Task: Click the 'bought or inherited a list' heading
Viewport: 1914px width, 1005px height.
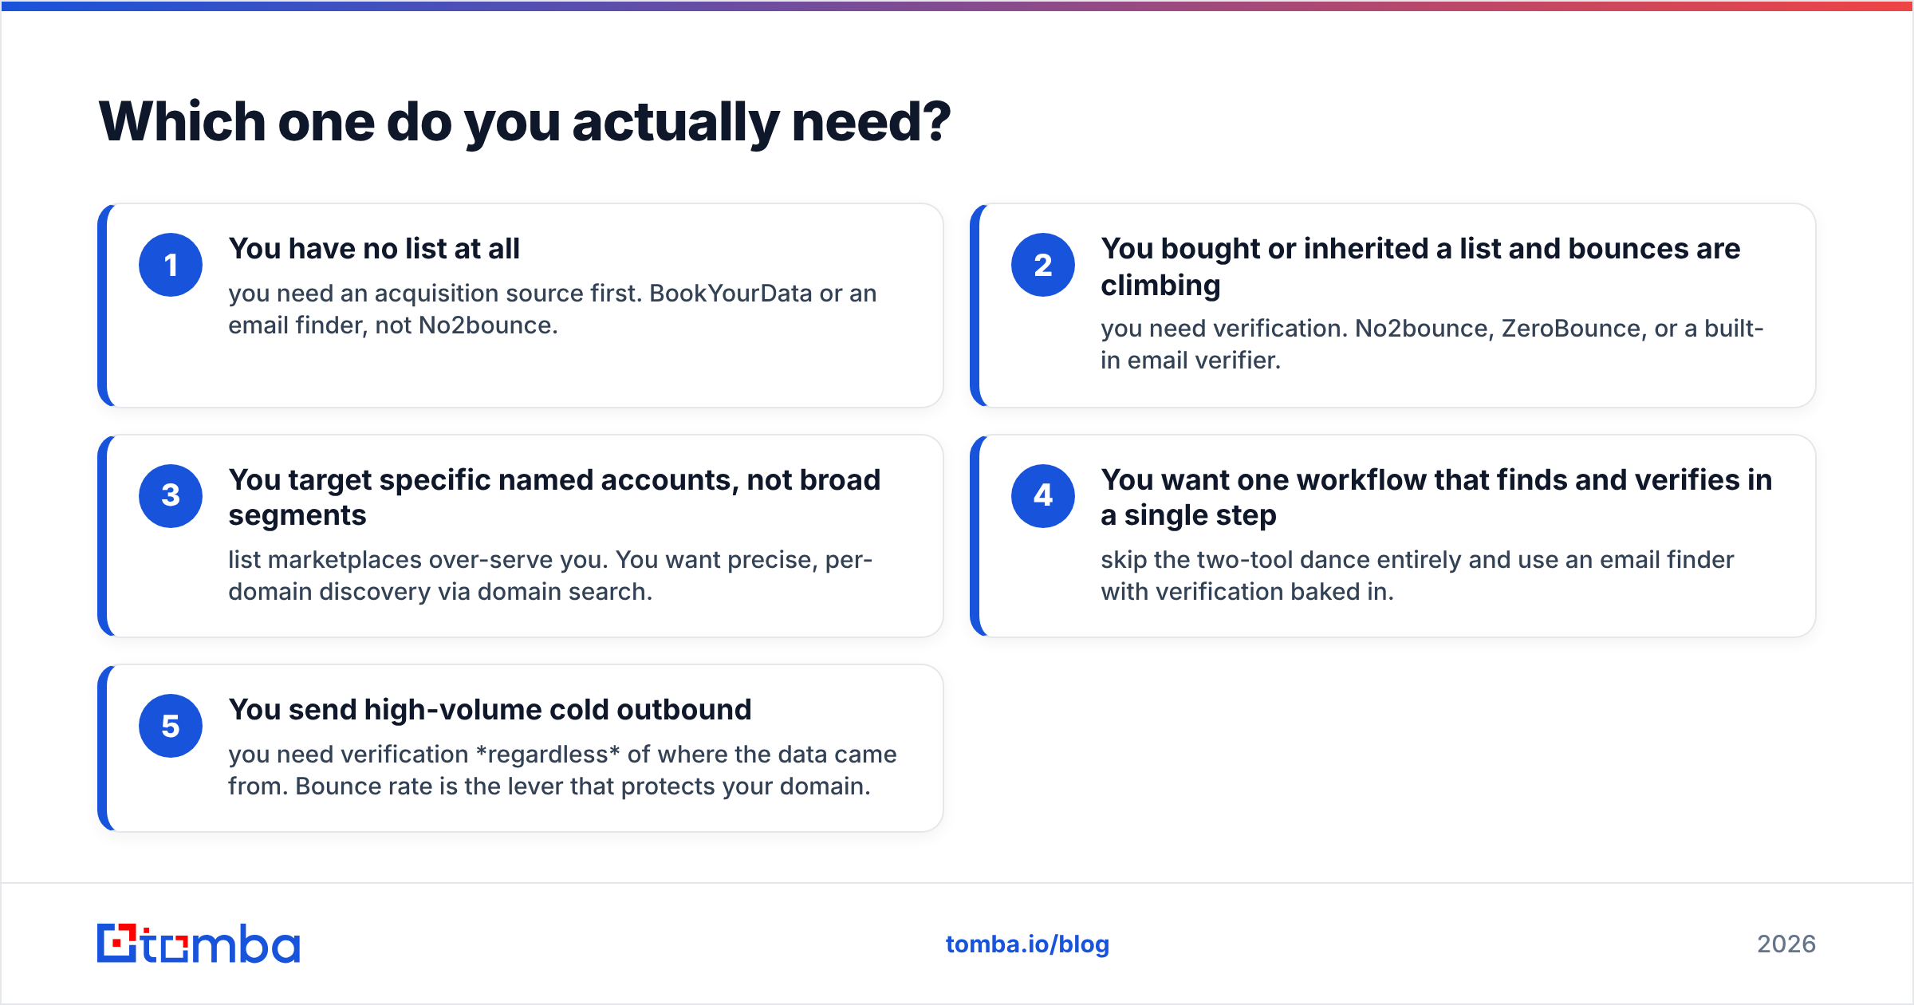Action: click(1420, 266)
